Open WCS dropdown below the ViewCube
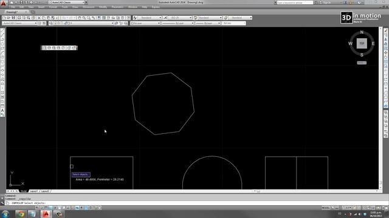The width and height of the screenshot is (389, 218). [362, 63]
